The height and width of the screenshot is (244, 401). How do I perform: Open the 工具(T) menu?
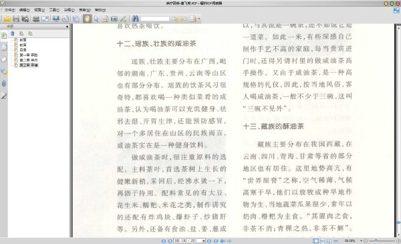pos(54,10)
